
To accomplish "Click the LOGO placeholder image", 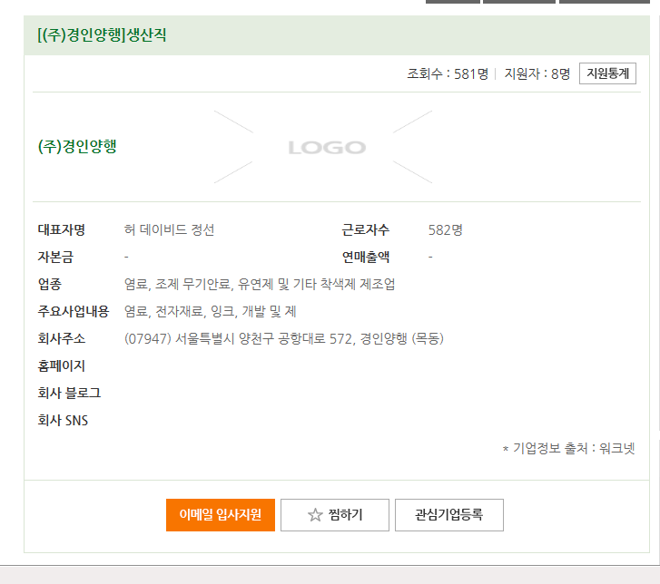I will 323,147.
